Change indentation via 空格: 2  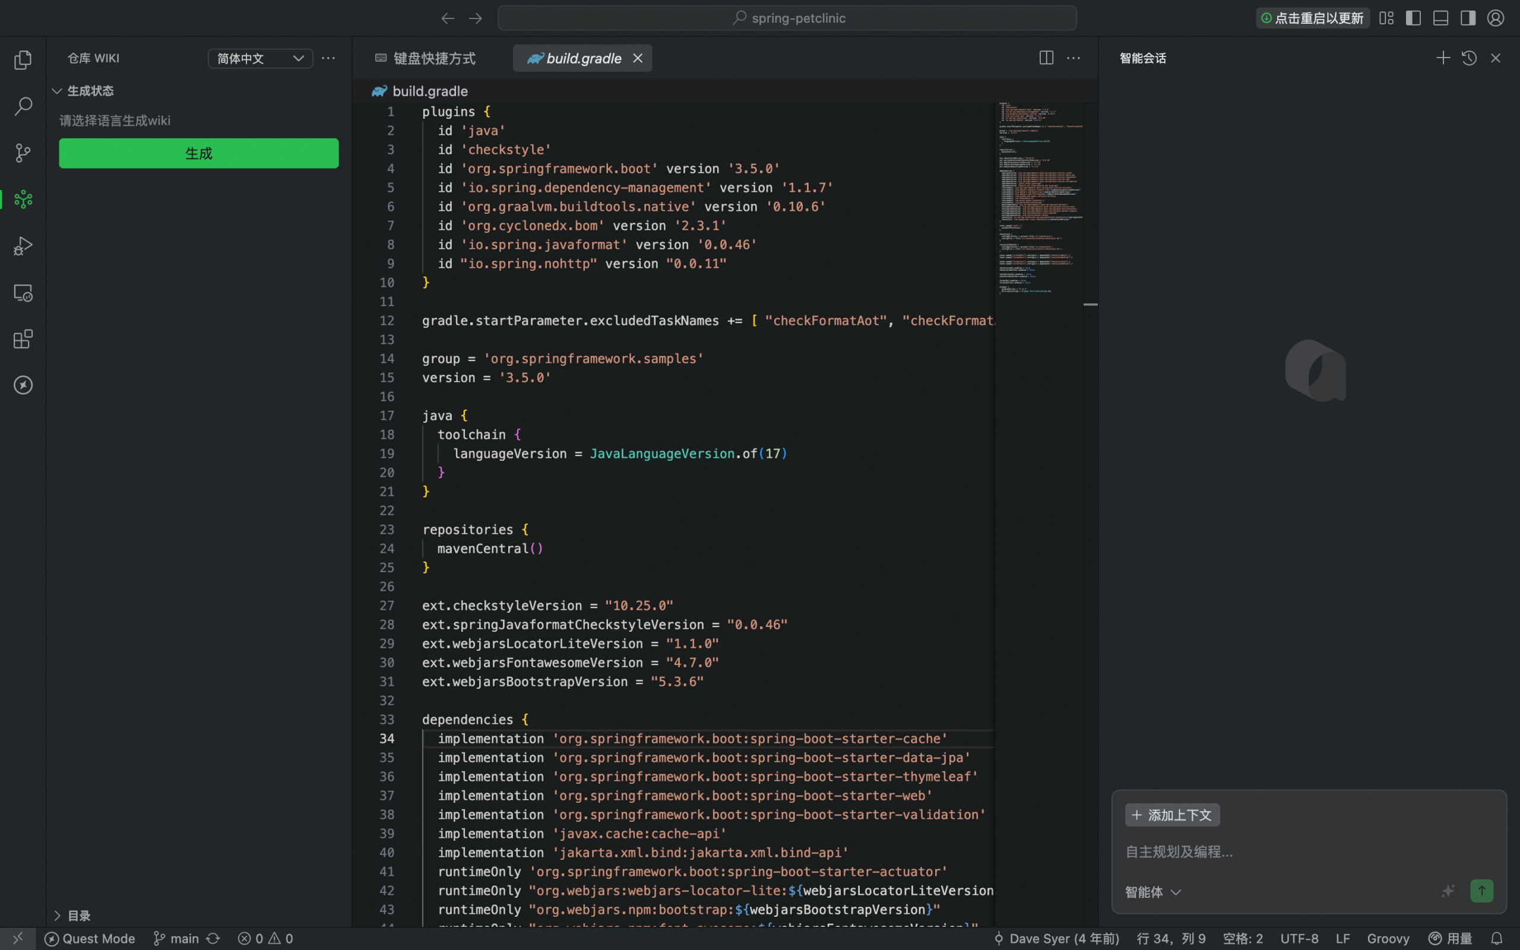click(x=1242, y=939)
